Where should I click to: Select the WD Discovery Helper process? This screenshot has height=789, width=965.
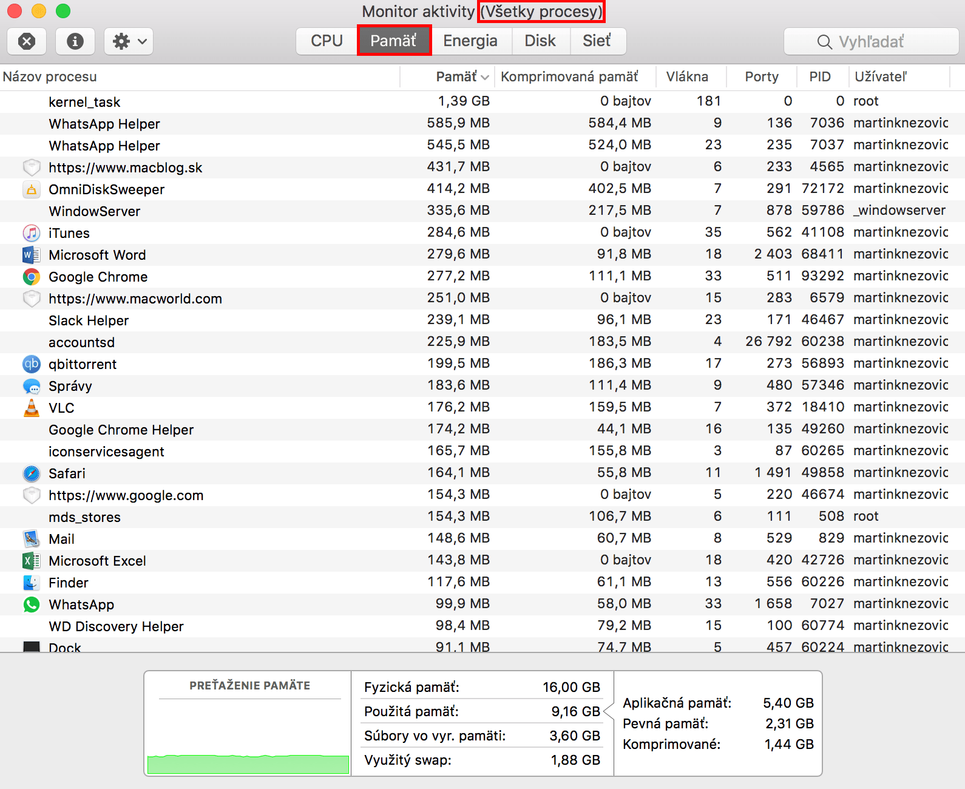(482, 626)
